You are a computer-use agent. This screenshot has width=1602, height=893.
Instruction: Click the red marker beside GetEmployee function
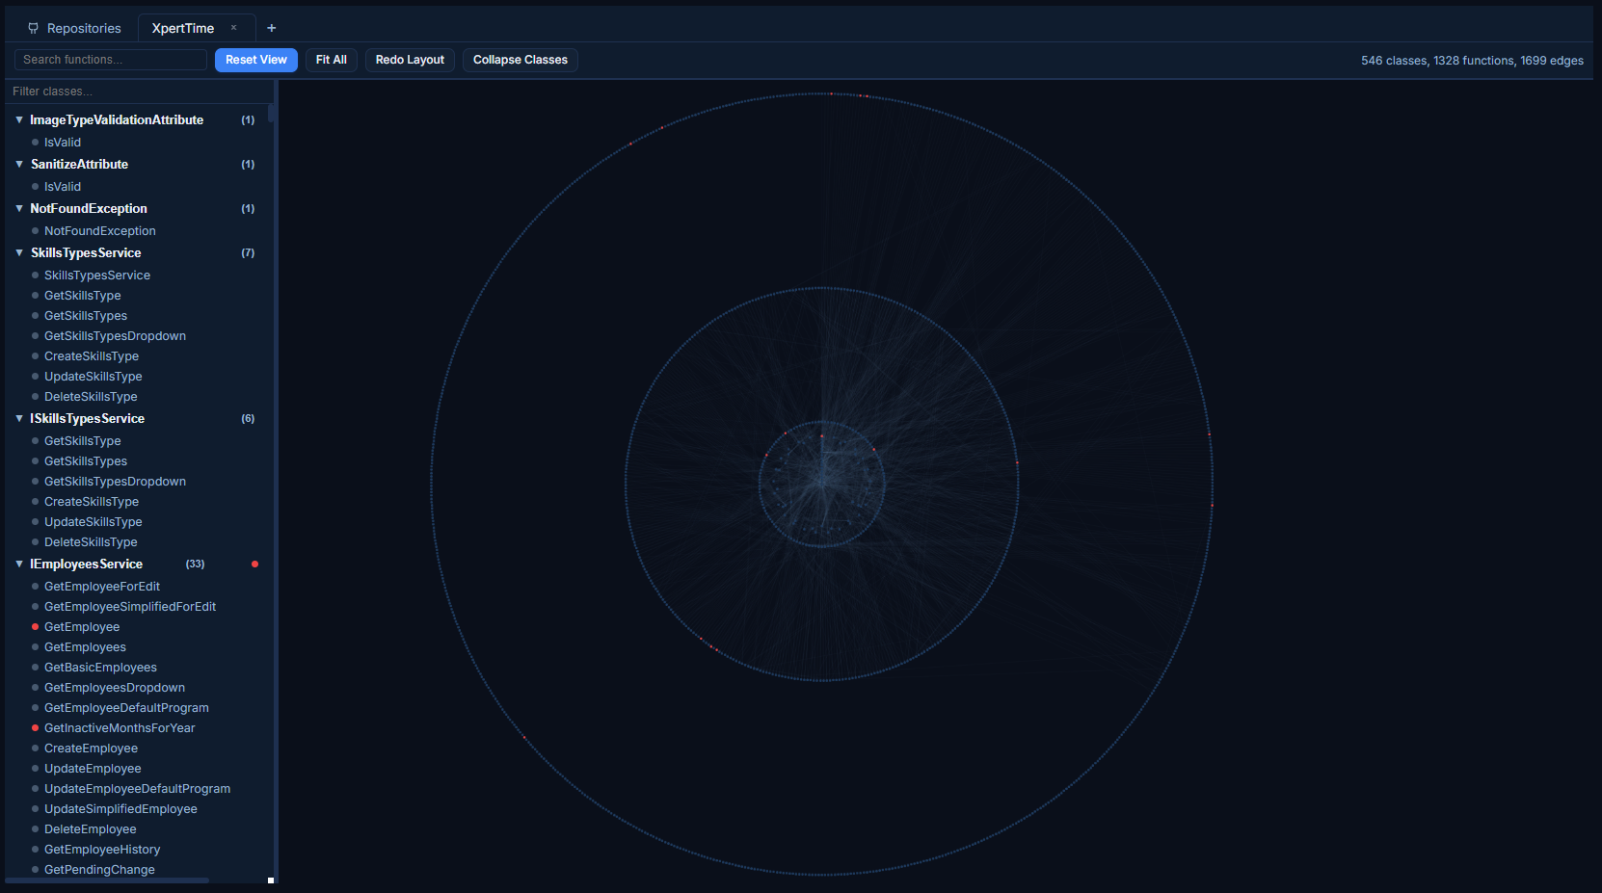coord(35,626)
